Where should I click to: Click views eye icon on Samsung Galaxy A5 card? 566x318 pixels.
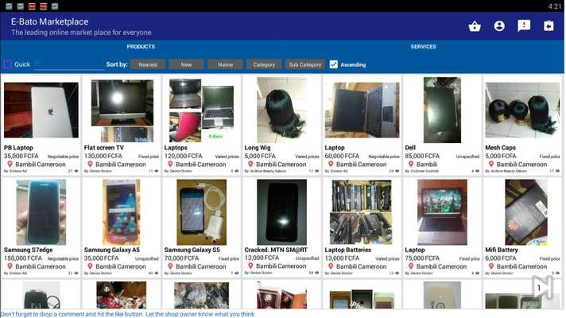157,273
